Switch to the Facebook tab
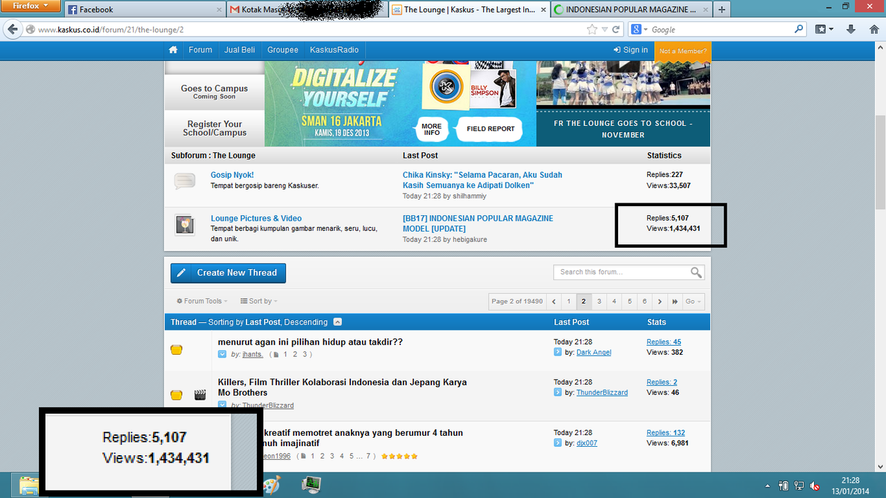Viewport: 886px width, 498px height. (x=145, y=10)
